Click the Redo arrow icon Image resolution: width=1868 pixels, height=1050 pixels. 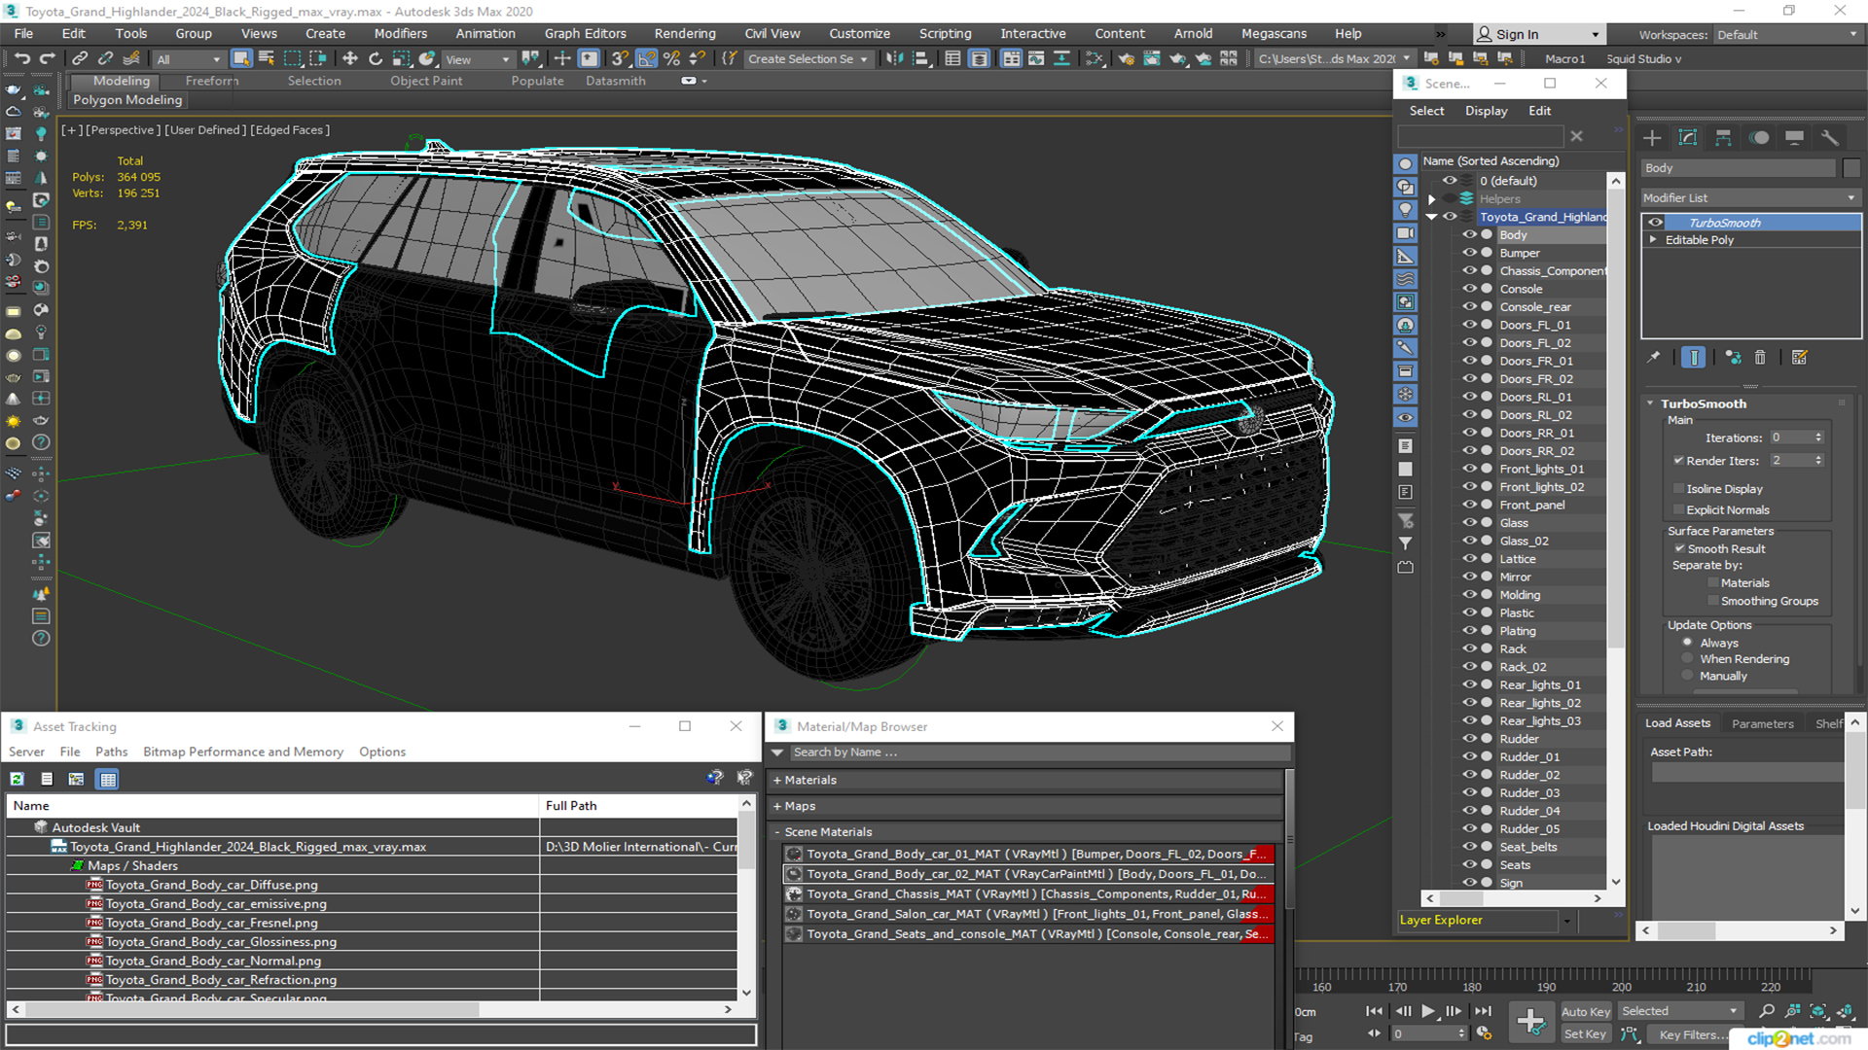[x=46, y=59]
